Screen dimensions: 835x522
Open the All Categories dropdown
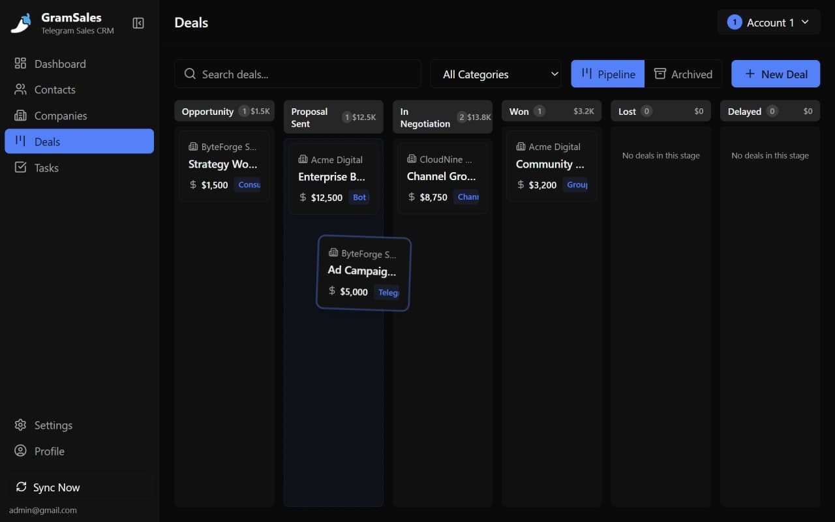(x=496, y=74)
